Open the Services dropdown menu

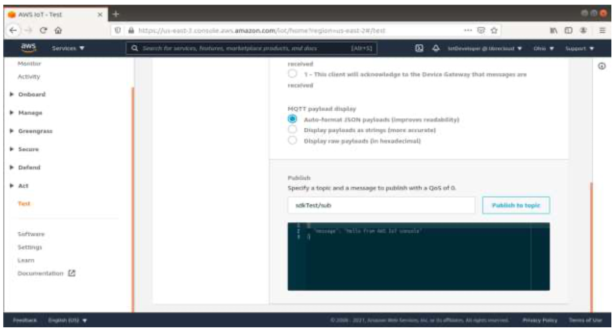[68, 48]
